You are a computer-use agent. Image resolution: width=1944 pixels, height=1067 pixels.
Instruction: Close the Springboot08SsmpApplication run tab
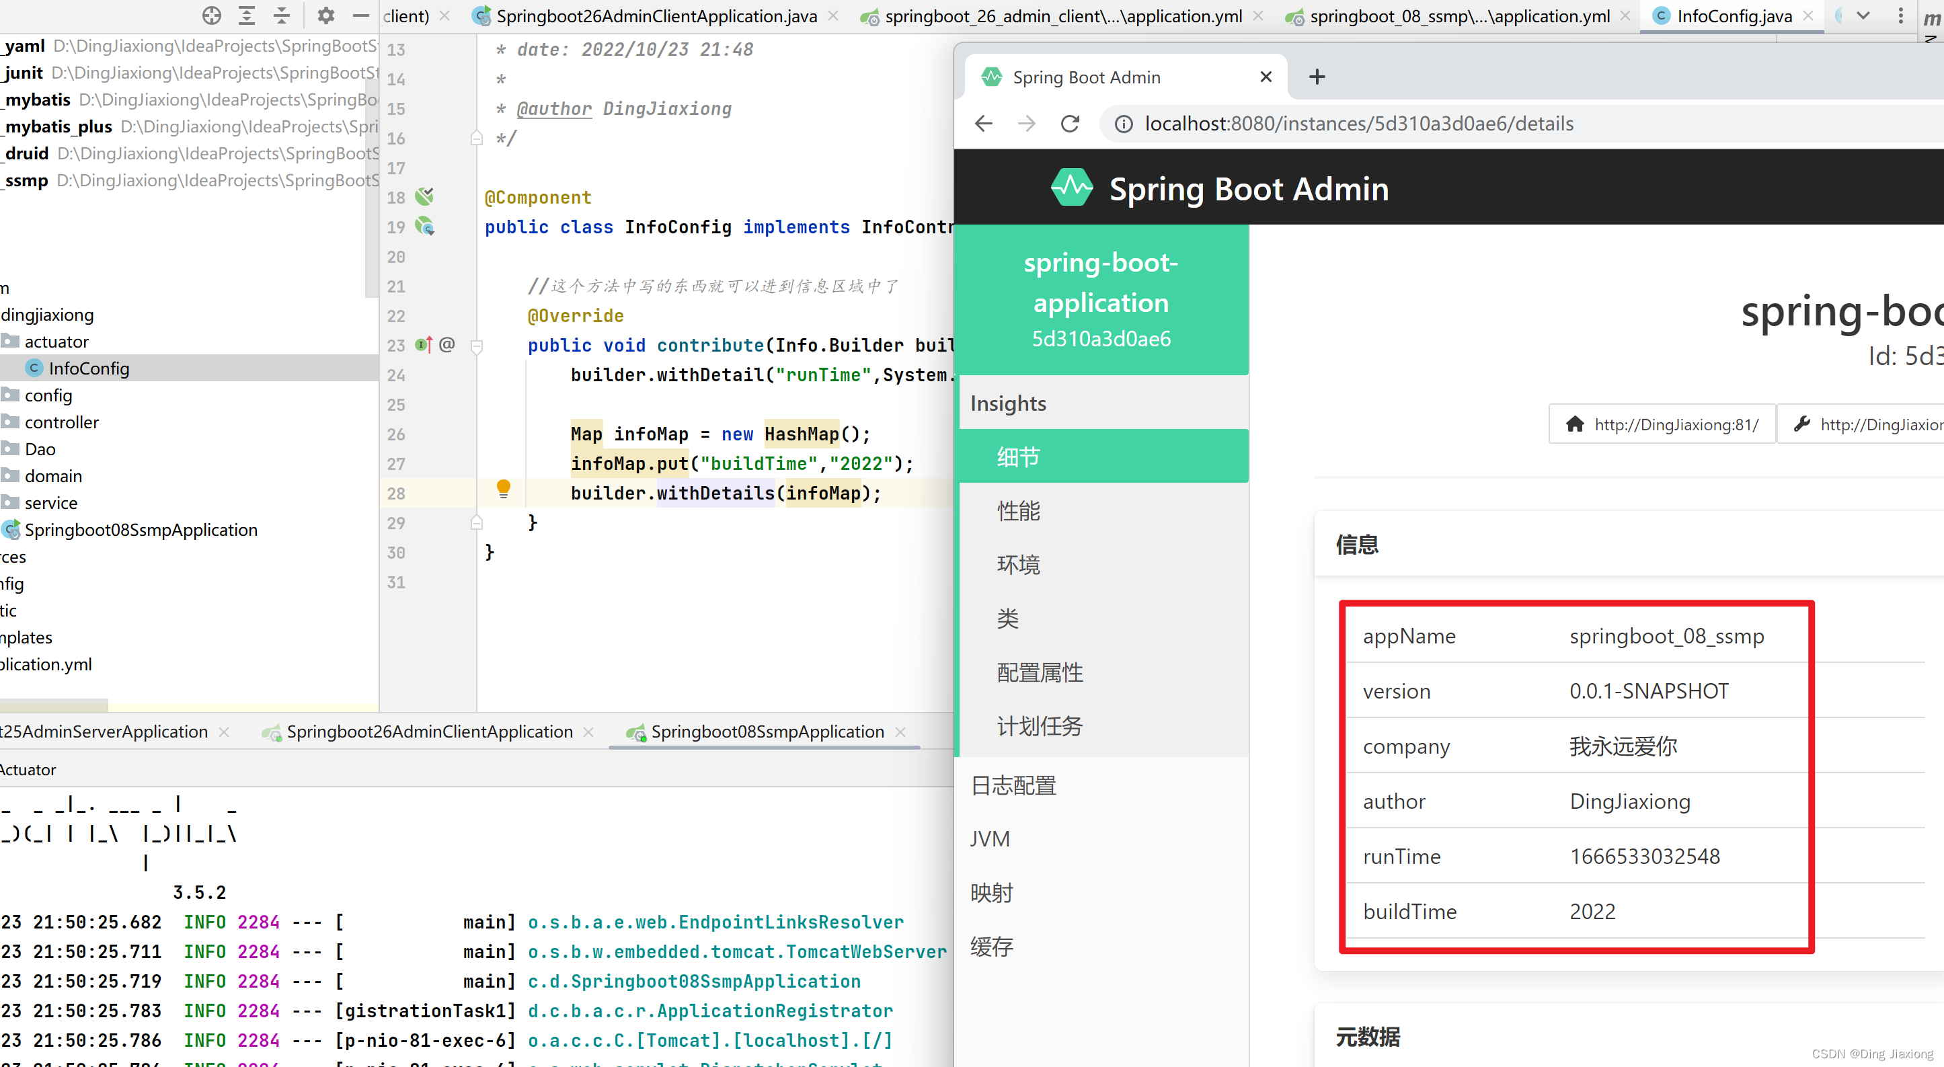point(900,732)
